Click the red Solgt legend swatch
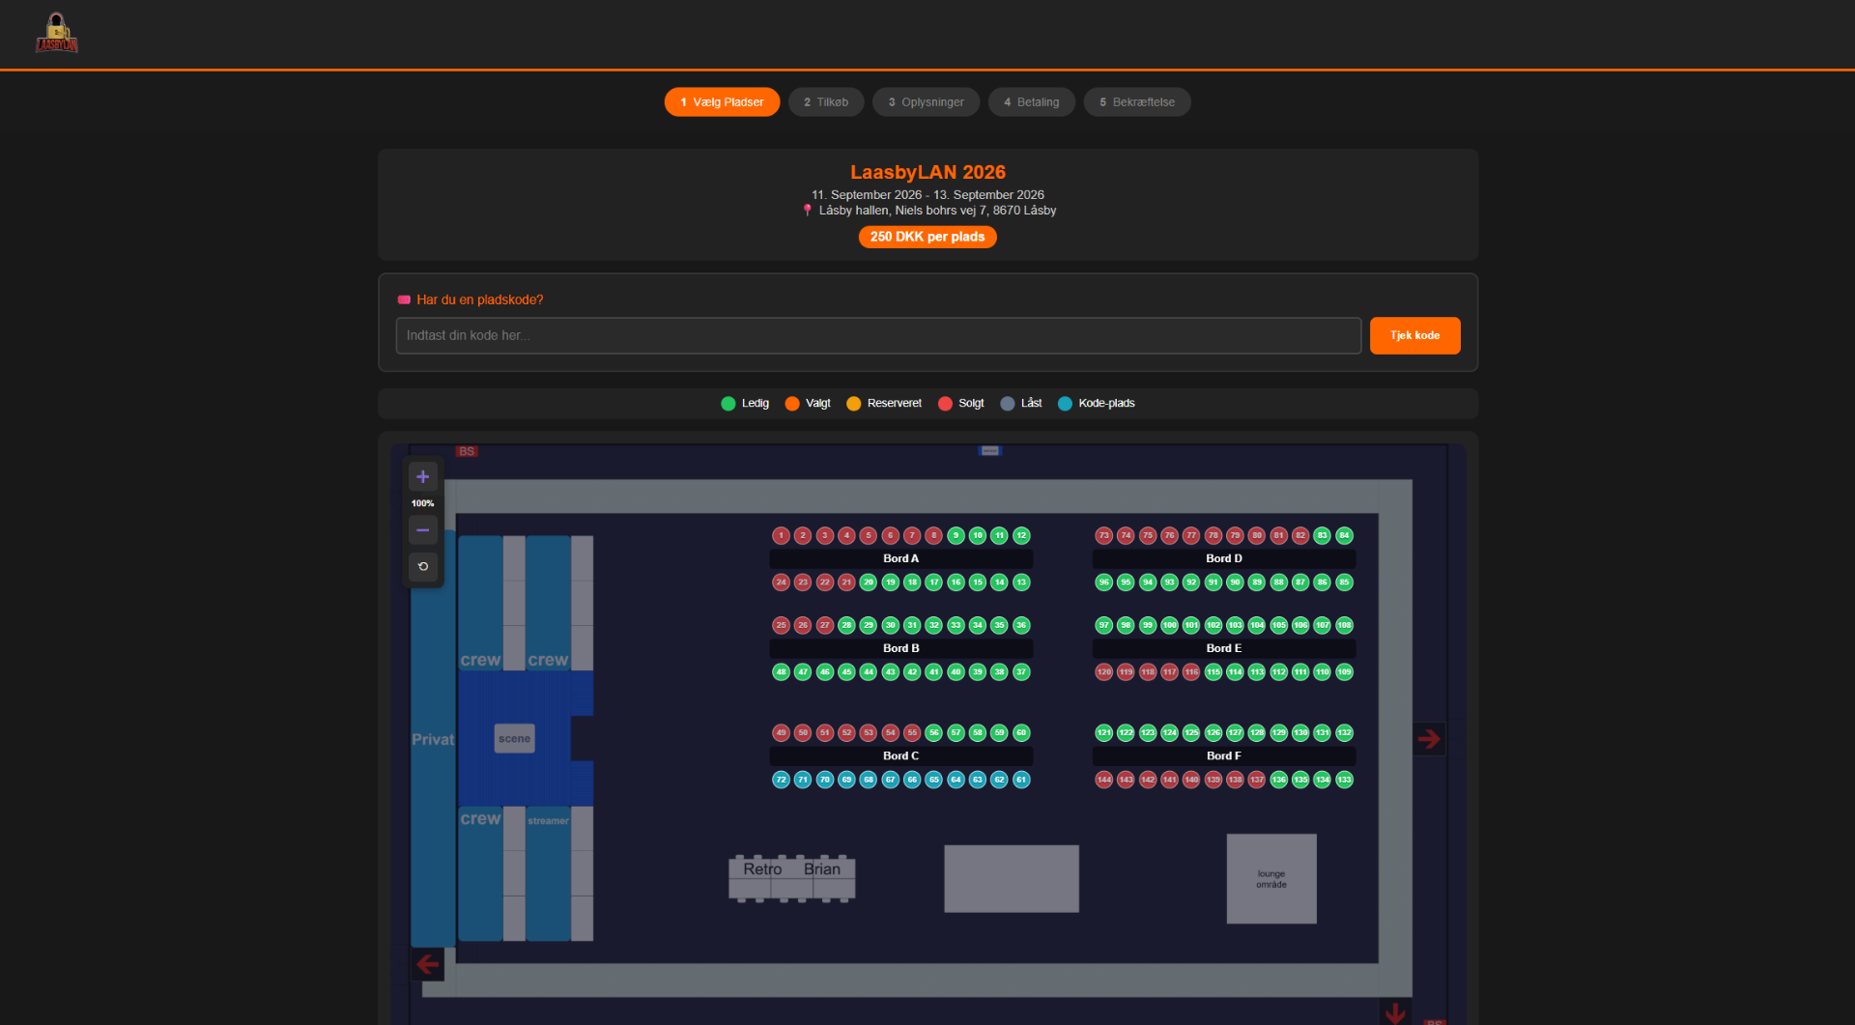 pyautogui.click(x=945, y=404)
